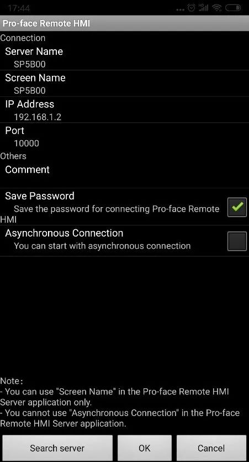Tap the HD signal strength icon
The width and height of the screenshot is (249, 462).
coord(204,8)
